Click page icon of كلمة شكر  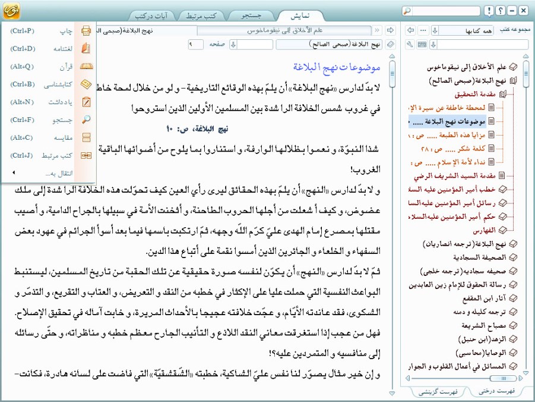tap(491, 148)
